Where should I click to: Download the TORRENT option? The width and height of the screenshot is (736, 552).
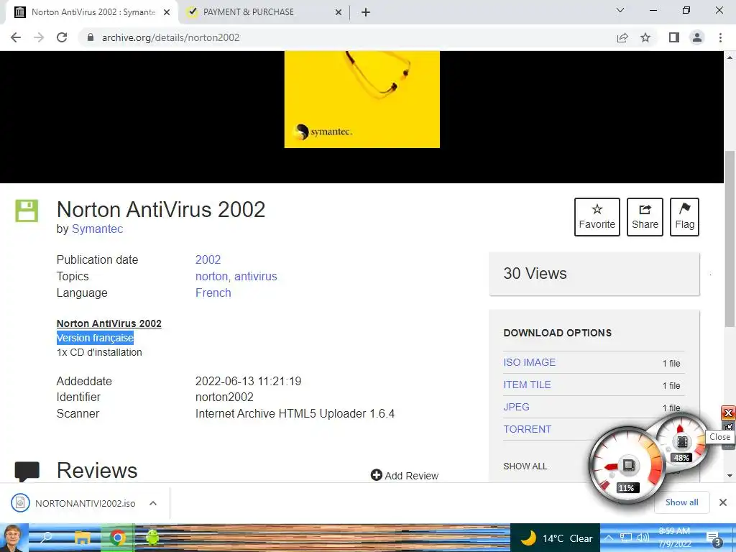pyautogui.click(x=527, y=430)
